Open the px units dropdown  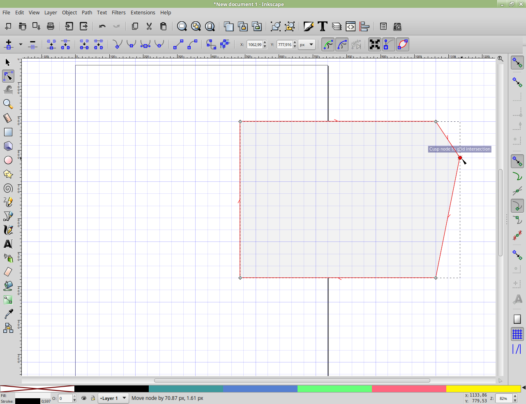[x=307, y=44]
